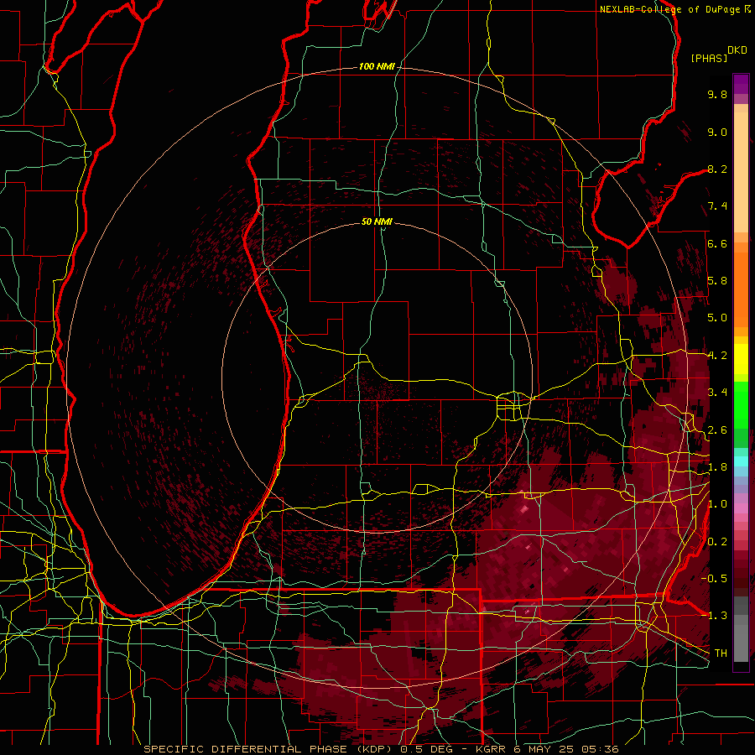Viewport: 755px width, 755px height.
Task: Pick the purple band atop the color bar
Action: click(741, 84)
